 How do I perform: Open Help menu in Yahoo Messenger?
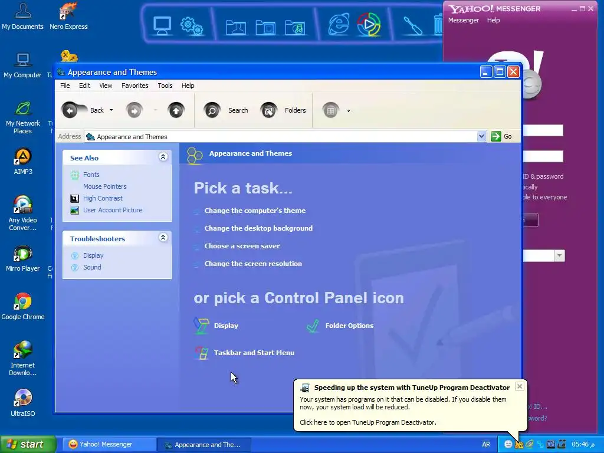click(x=493, y=20)
